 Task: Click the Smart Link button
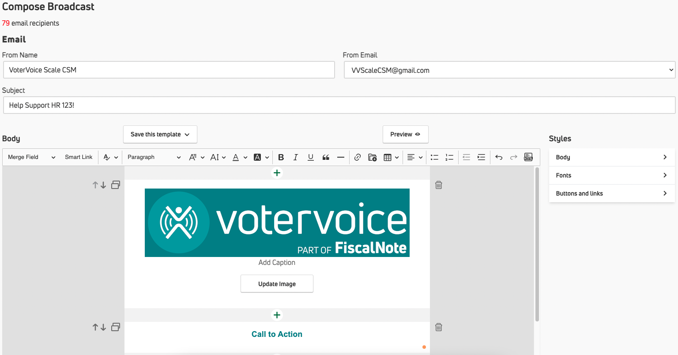pyautogui.click(x=79, y=157)
